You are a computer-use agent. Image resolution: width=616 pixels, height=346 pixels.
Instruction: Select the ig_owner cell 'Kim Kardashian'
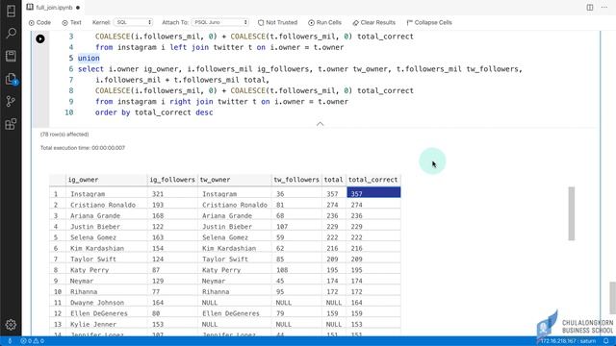[107, 248]
